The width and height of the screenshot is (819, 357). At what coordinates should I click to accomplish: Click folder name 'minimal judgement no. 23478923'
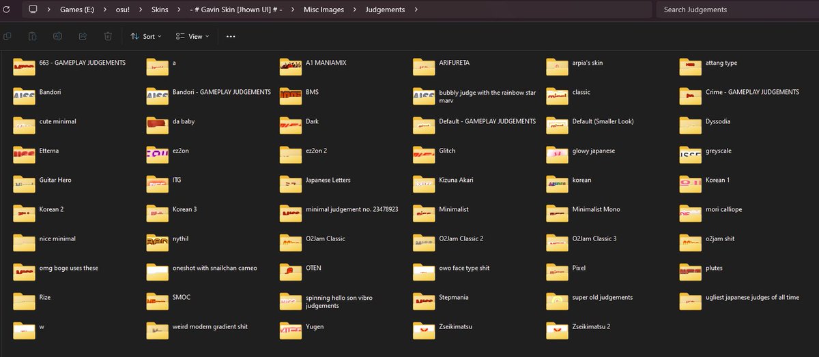click(x=352, y=210)
